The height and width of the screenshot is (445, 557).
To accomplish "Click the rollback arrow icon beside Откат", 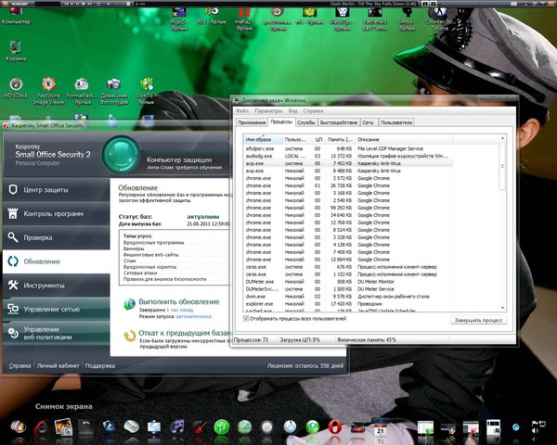I will 130,336.
